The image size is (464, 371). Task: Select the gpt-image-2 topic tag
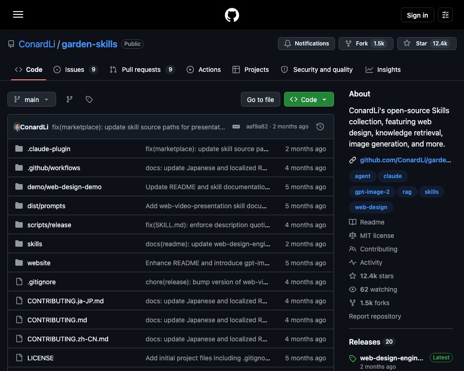[372, 192]
